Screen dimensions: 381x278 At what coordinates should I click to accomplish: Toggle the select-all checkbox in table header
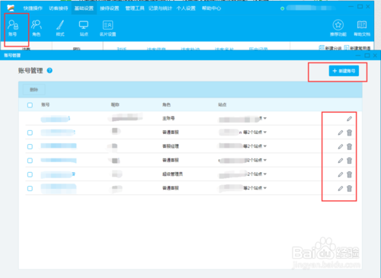coord(30,105)
